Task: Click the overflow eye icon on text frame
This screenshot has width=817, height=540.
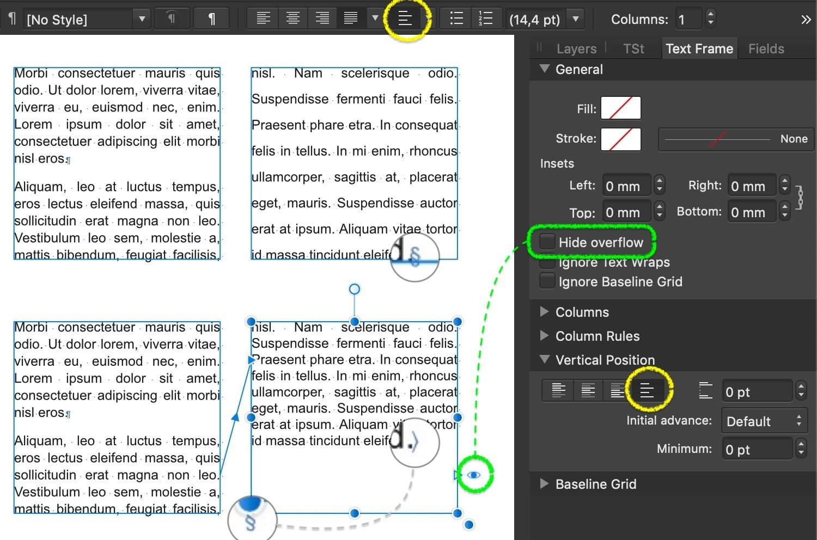Action: [x=474, y=475]
